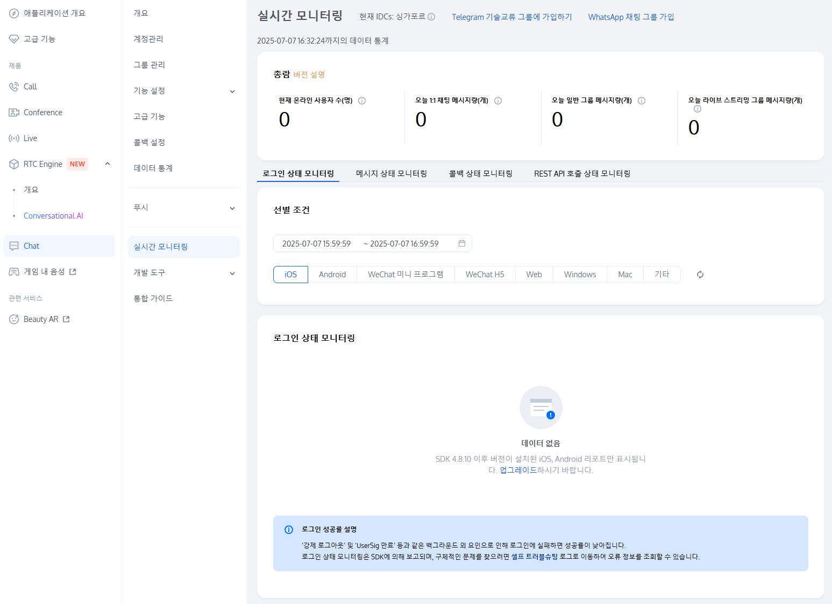Collapse the RTC Engine menu chevron
832x604 pixels.
[108, 164]
